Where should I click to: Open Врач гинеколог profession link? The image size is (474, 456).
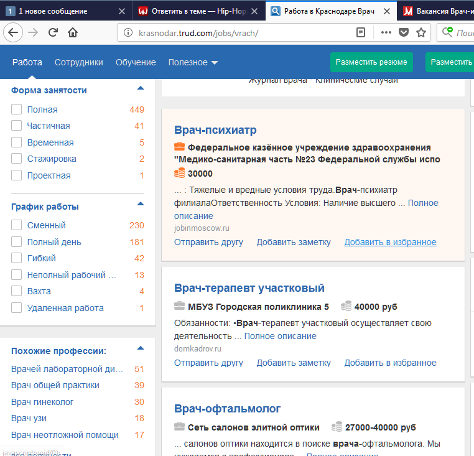[x=42, y=402]
